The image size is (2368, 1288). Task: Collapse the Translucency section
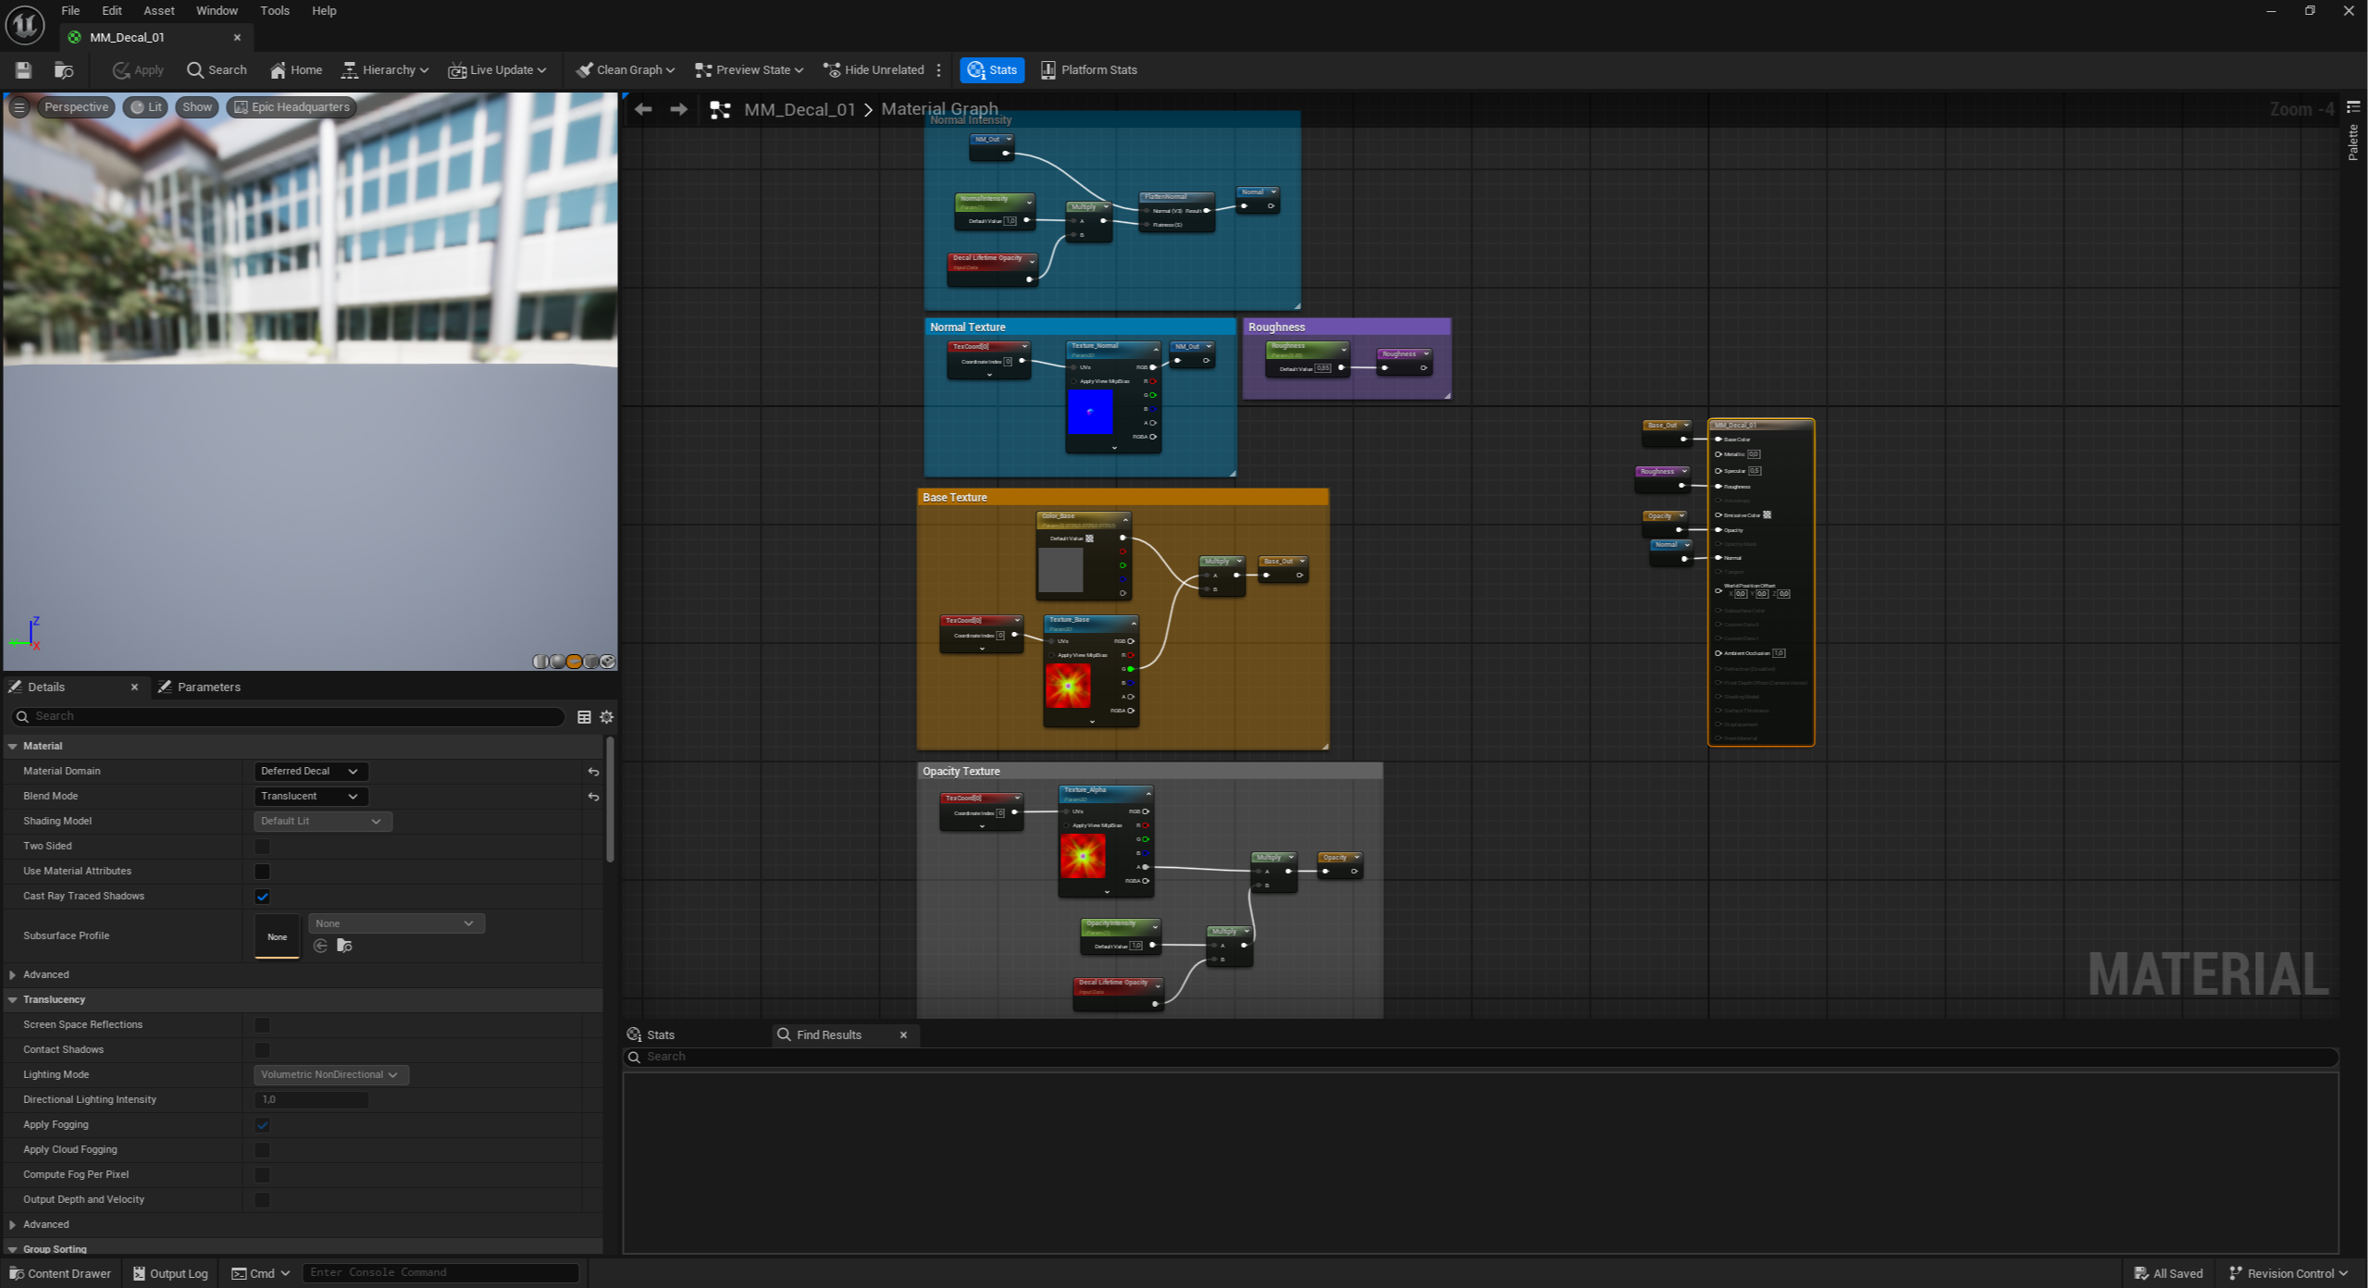(x=13, y=1000)
